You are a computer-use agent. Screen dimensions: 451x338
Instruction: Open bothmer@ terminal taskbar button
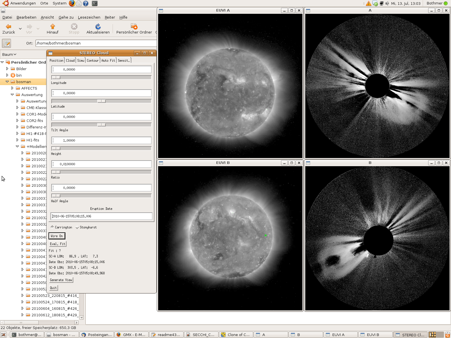(x=27, y=335)
